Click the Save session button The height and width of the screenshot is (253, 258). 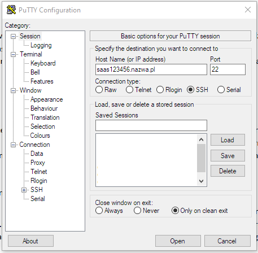(228, 156)
